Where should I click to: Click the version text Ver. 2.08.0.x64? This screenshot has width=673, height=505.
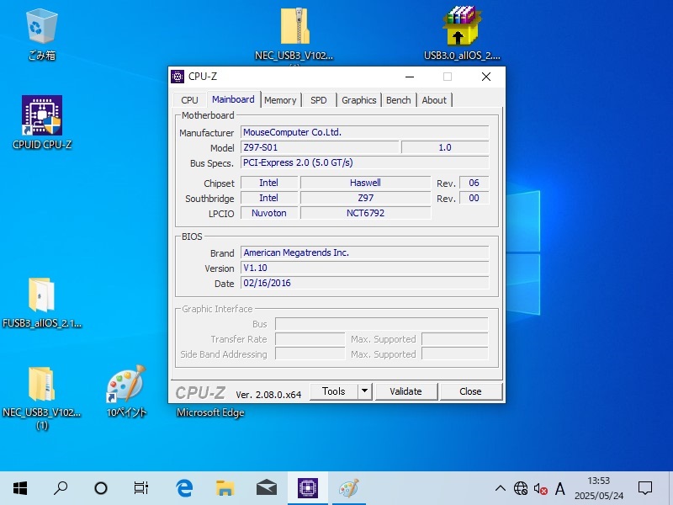coord(268,395)
